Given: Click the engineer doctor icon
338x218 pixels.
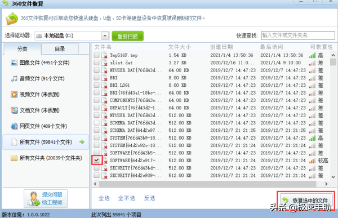Looking at the screenshot, I should [x=34, y=199].
